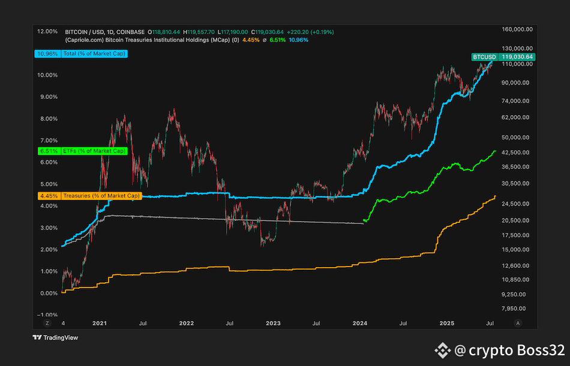Click the 2024 time axis label
The width and height of the screenshot is (570, 366).
click(x=360, y=323)
